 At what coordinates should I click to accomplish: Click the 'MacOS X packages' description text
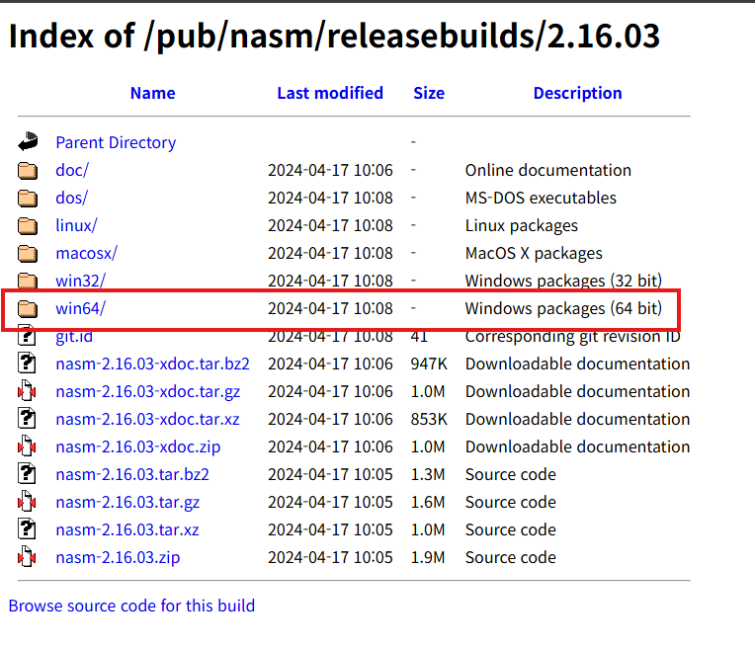coord(534,253)
